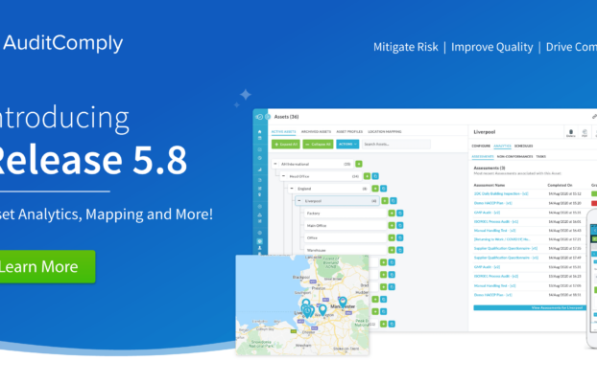597x383 pixels.
Task: Select the Tasks sub-tab
Action: (540, 156)
